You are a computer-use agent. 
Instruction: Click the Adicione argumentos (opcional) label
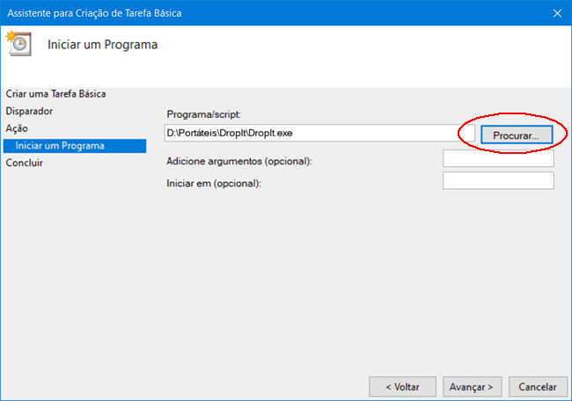tap(239, 161)
